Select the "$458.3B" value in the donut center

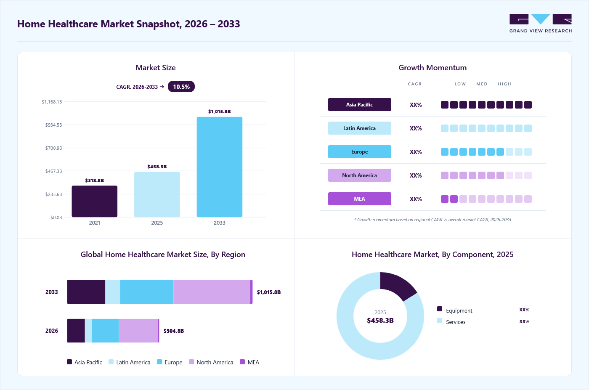pos(380,321)
